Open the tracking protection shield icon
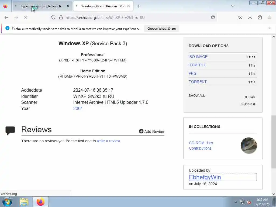The image size is (276, 207). point(53,18)
